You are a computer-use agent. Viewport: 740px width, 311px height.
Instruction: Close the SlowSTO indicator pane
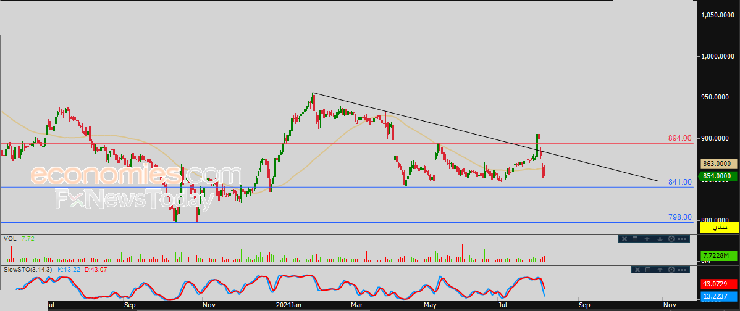[x=637, y=270]
